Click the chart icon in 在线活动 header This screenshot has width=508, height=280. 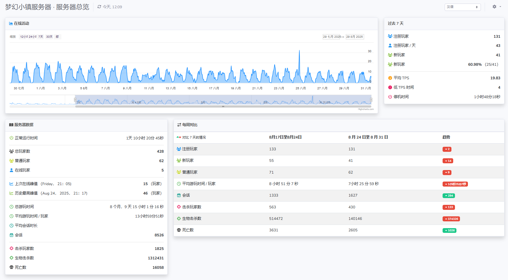(x=11, y=24)
